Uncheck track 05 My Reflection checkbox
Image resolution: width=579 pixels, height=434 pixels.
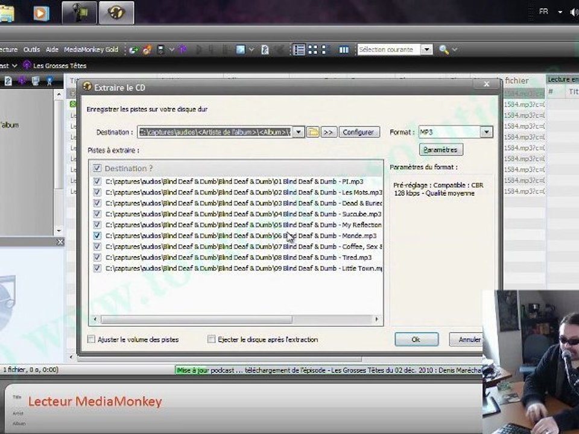pyautogui.click(x=97, y=225)
